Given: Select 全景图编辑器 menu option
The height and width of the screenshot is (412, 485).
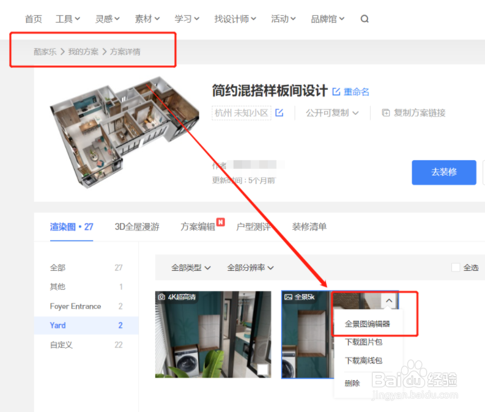Looking at the screenshot, I should (x=367, y=324).
